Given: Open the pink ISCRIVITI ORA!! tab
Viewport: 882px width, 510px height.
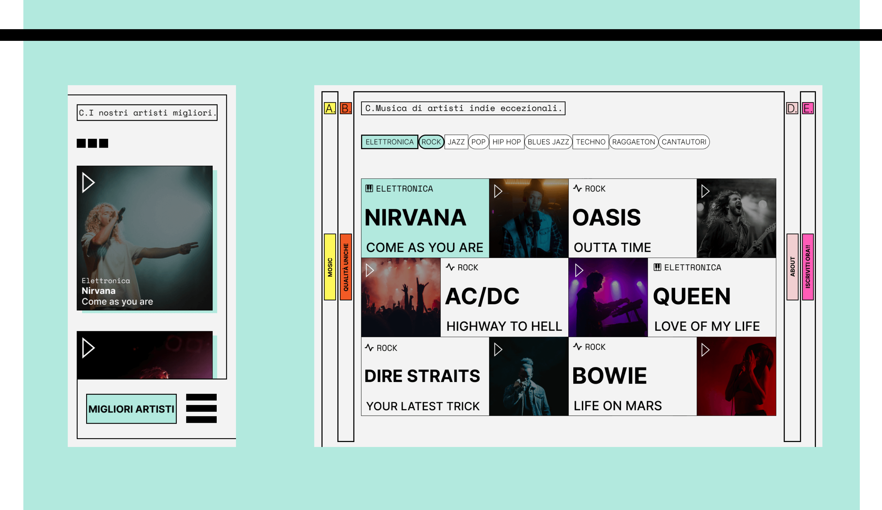Looking at the screenshot, I should (808, 267).
